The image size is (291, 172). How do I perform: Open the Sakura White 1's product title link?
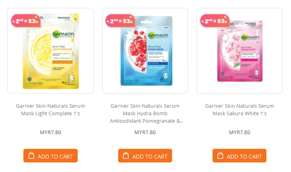(240, 110)
